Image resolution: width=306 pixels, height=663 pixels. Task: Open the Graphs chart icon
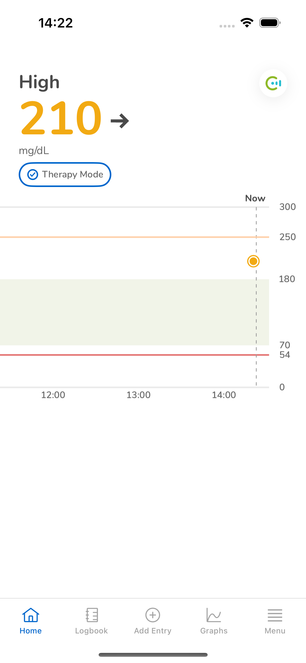click(x=214, y=615)
